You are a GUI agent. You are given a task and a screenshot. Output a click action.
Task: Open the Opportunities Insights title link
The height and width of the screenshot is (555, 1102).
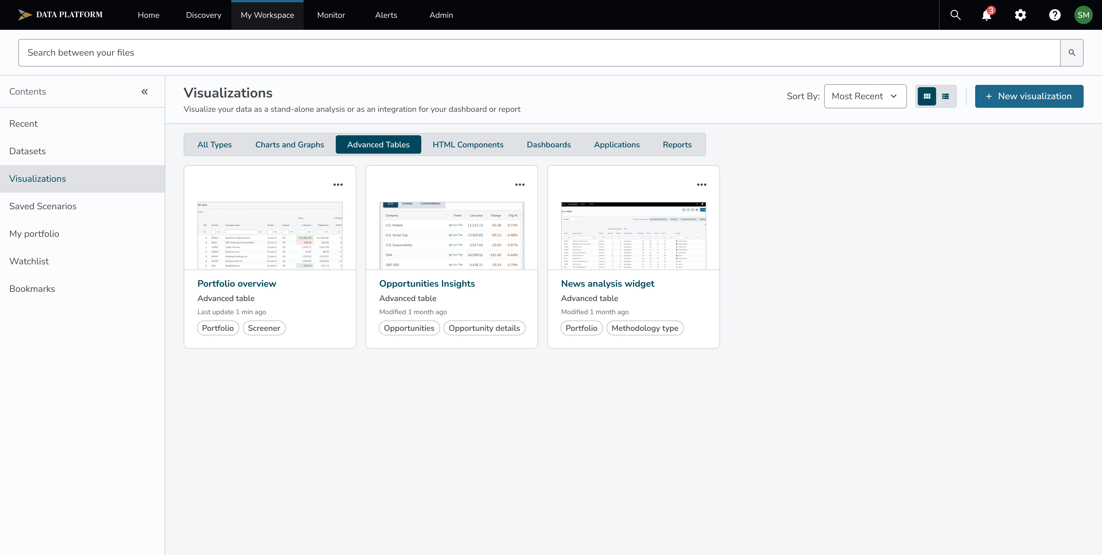(427, 284)
